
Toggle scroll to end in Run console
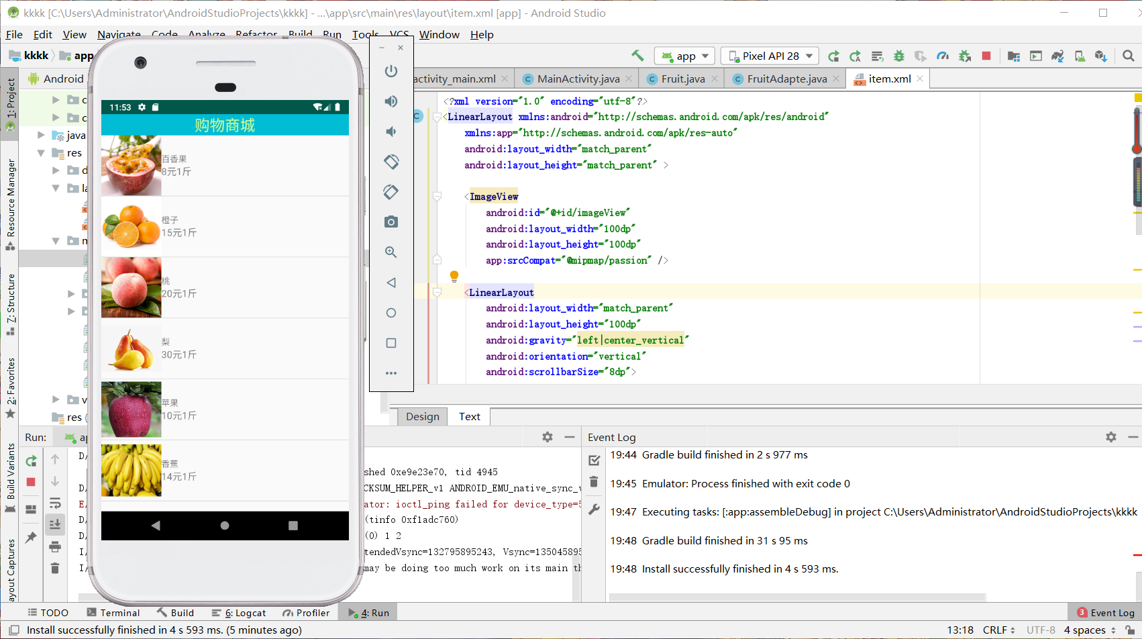click(55, 524)
